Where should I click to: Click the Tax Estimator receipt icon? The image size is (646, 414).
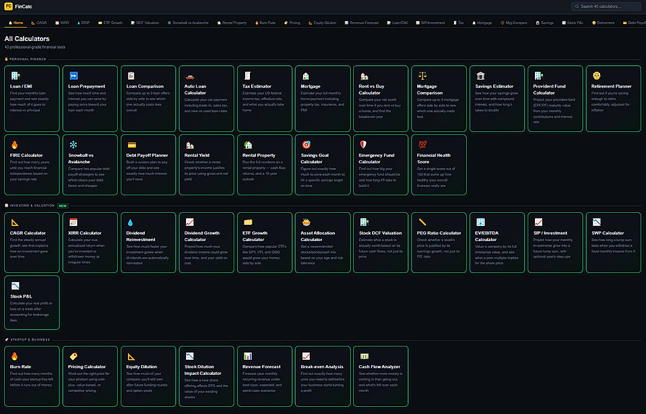click(247, 76)
